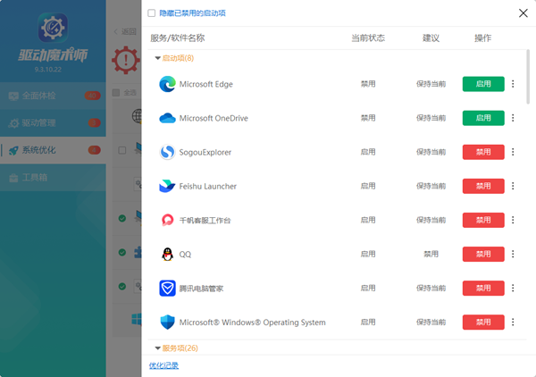Screen dimensions: 536x377
Task: Open 全面体检 in the sidebar
Action: click(x=53, y=96)
